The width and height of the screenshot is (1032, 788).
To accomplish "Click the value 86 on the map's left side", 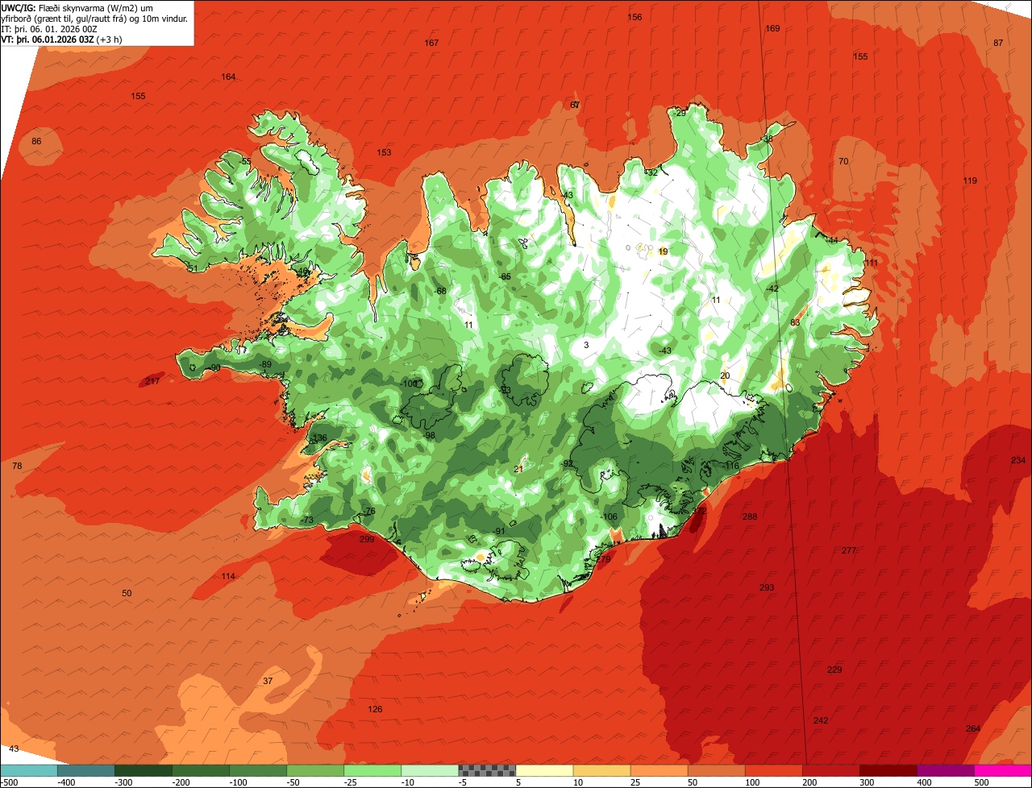I will pyautogui.click(x=36, y=141).
